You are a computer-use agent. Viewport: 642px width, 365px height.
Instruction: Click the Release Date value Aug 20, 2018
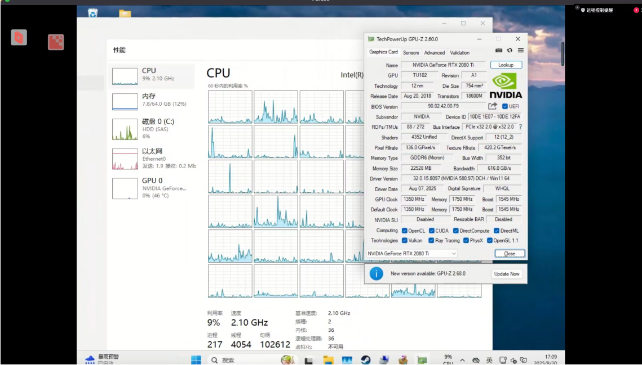pos(418,96)
